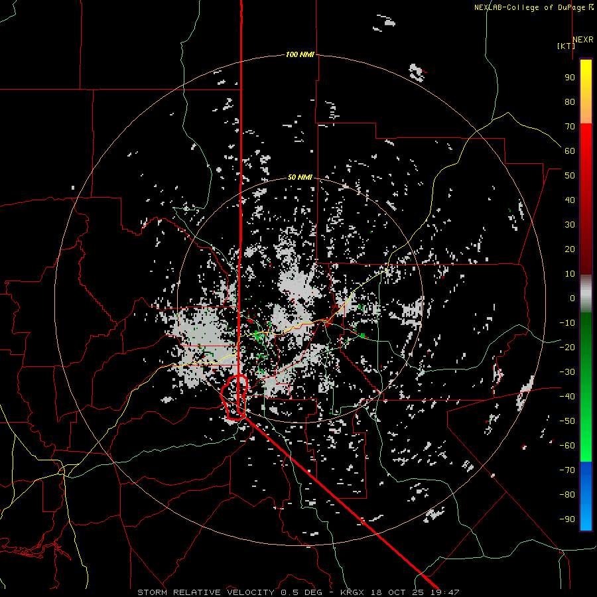Click the 0 value on the velocity scale

[x=572, y=298]
